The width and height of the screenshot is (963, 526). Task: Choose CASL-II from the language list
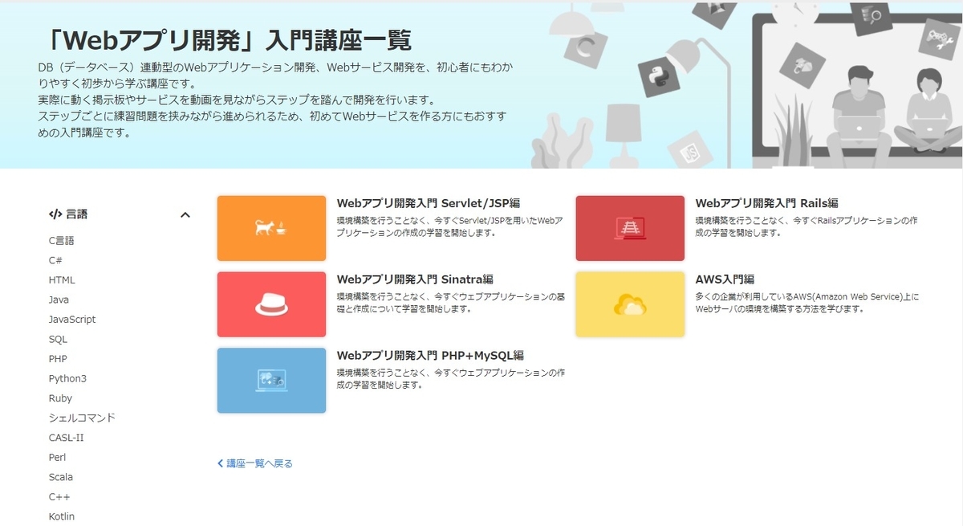click(x=66, y=438)
